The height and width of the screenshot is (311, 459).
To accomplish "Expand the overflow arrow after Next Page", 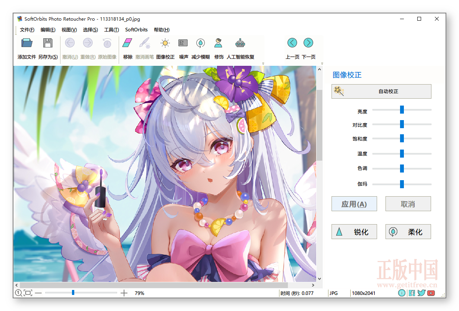I will 322,63.
